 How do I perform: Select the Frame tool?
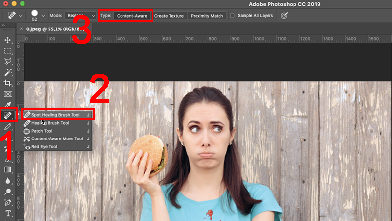tap(8, 94)
